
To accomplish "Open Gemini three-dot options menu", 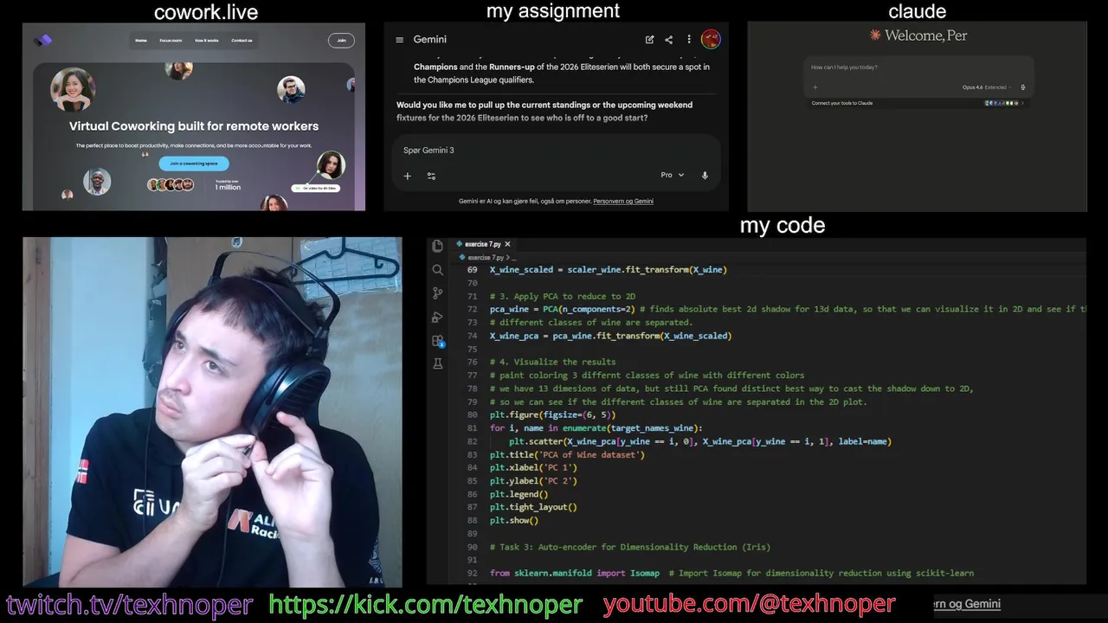I will [x=689, y=40].
